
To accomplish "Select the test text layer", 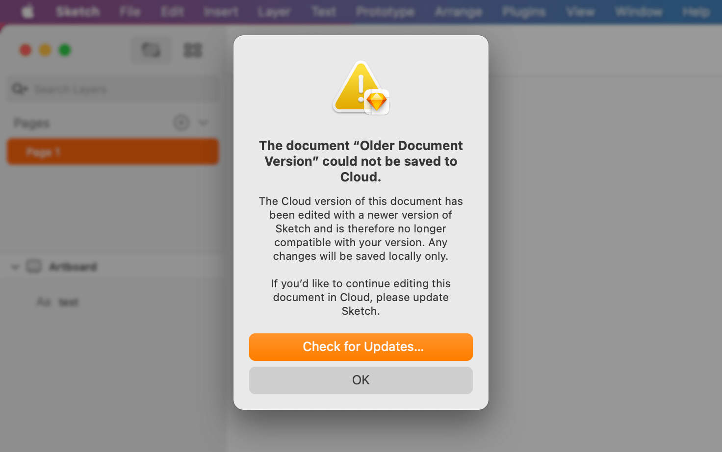I will pos(69,302).
